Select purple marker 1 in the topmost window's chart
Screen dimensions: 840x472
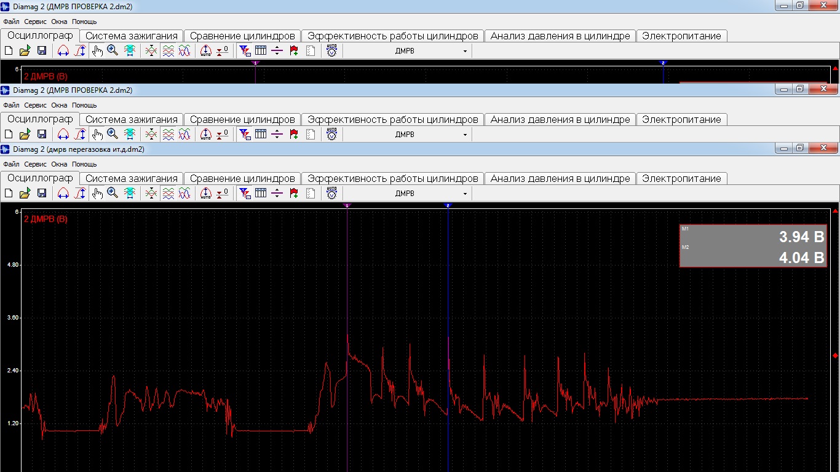[x=255, y=63]
